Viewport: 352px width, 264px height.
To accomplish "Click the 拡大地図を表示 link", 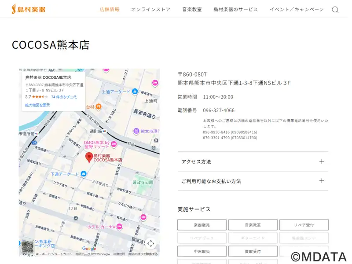I will tap(37, 105).
